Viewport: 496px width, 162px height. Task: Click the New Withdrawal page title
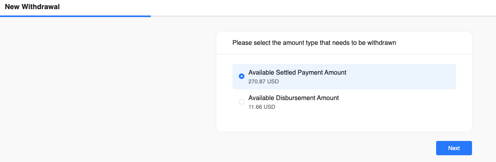[32, 7]
